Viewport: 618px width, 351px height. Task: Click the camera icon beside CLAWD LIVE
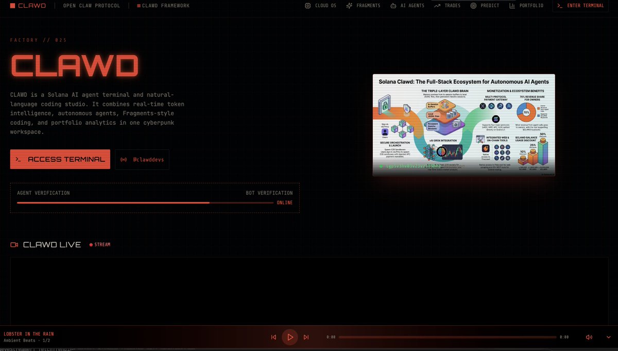pos(14,245)
